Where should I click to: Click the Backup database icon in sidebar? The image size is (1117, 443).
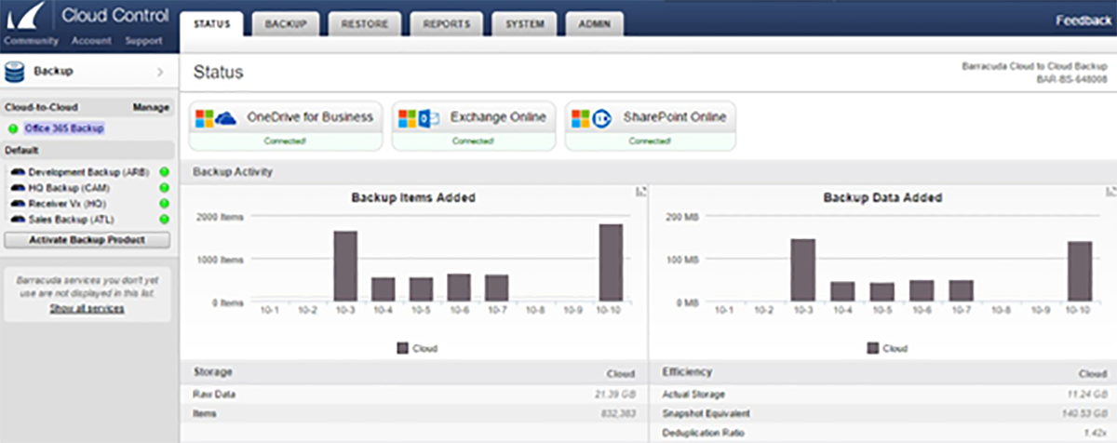coord(15,72)
